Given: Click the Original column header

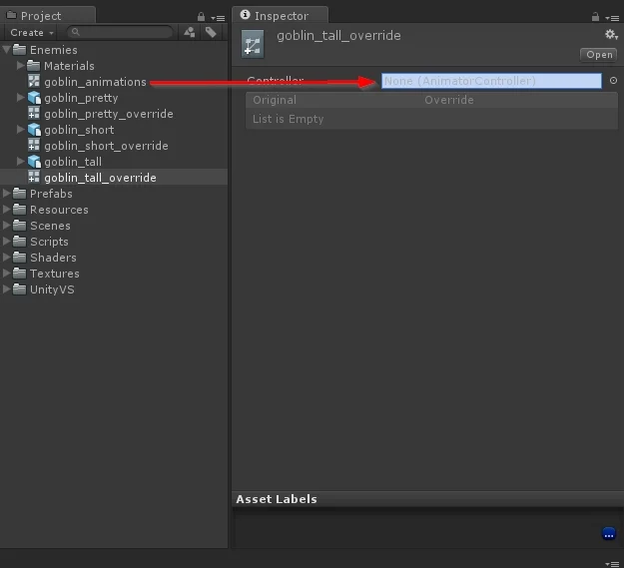Looking at the screenshot, I should (275, 100).
